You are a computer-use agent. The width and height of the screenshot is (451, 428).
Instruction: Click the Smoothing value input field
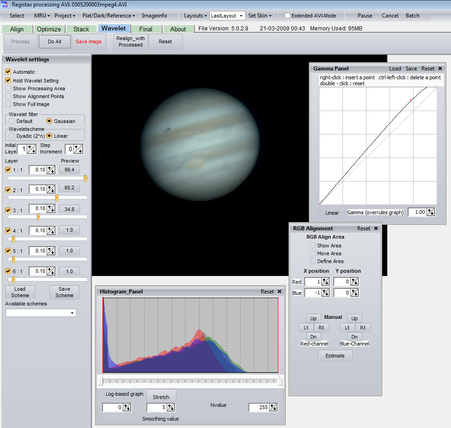point(156,407)
